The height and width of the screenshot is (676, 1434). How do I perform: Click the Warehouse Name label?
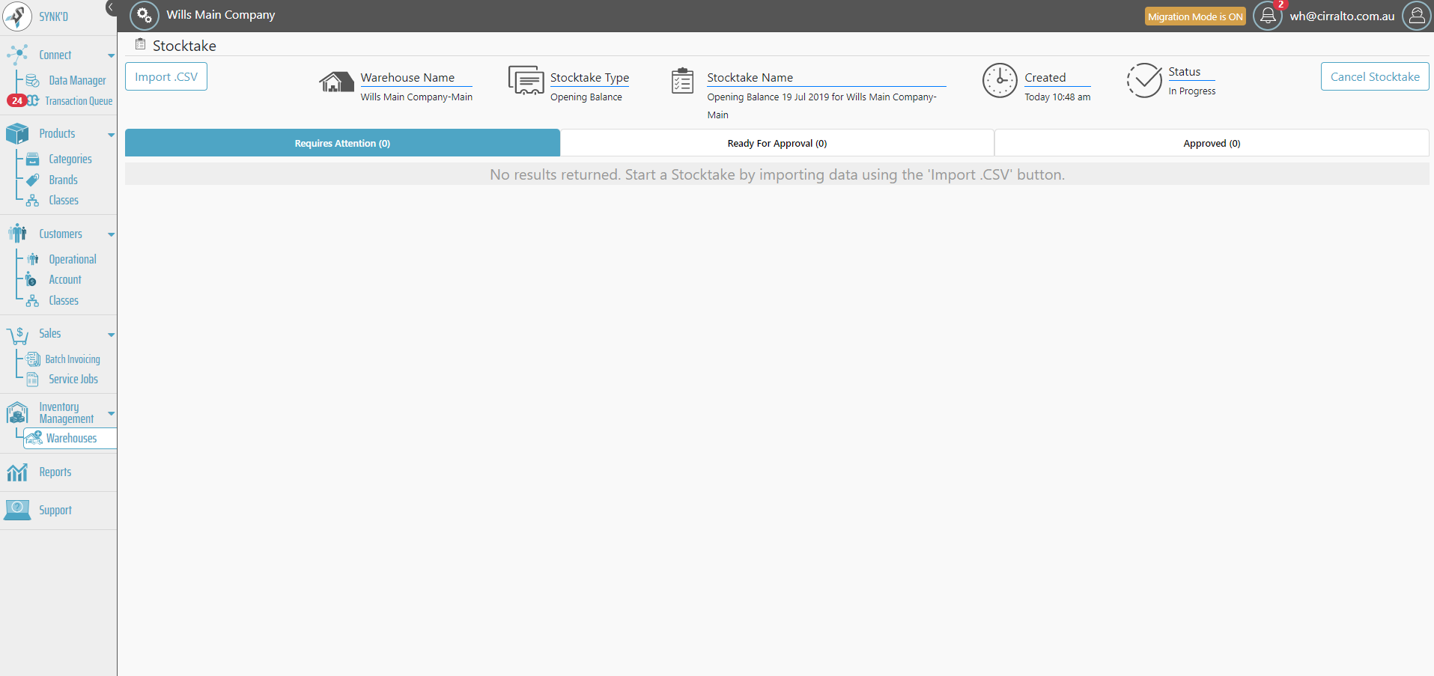click(407, 77)
